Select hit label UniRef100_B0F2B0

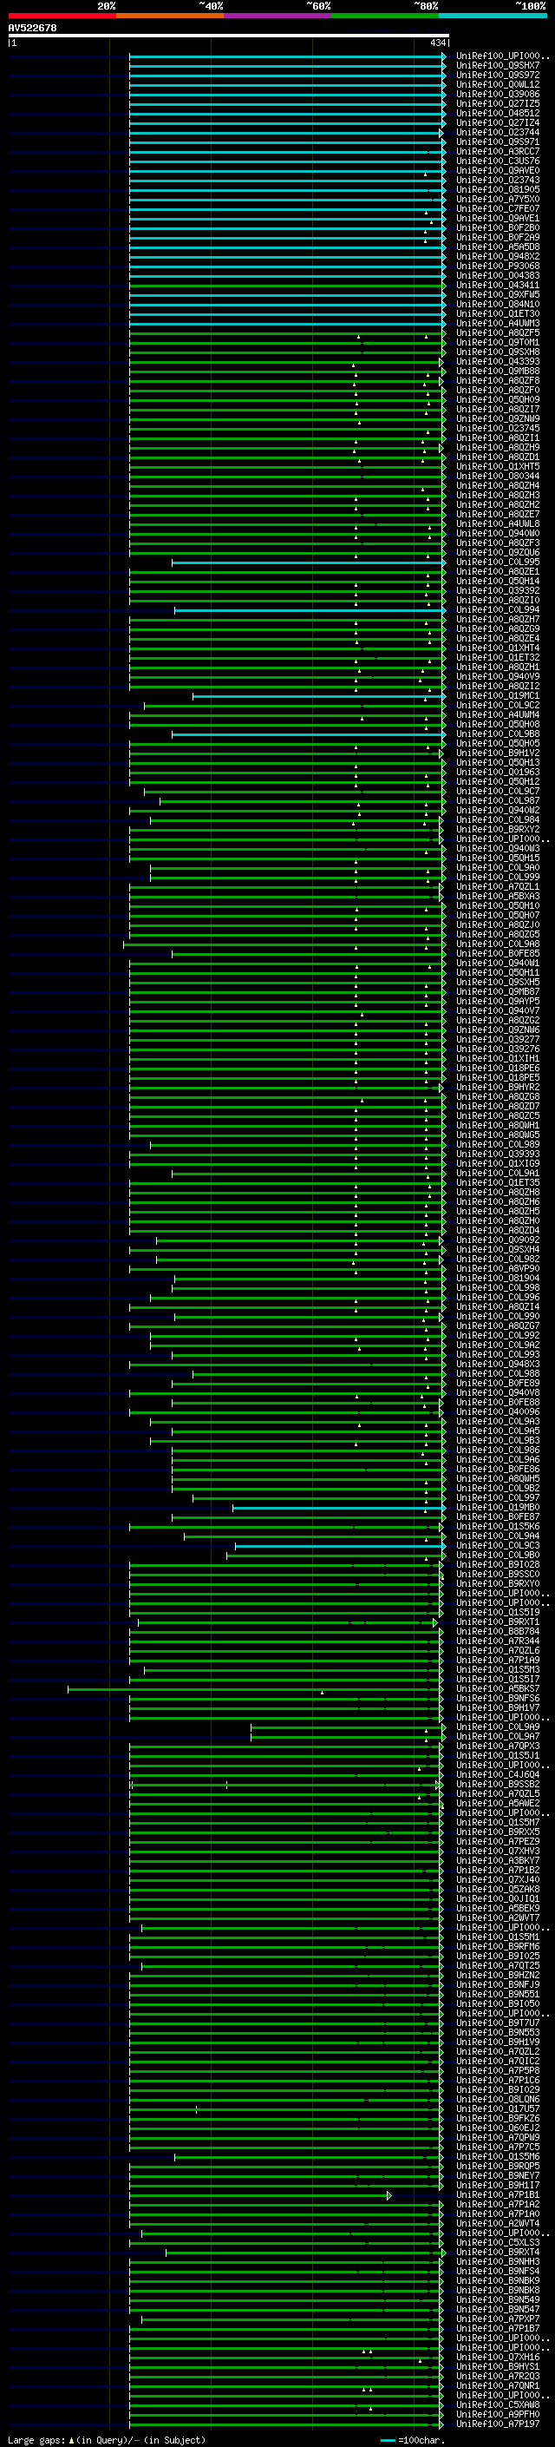click(x=498, y=228)
